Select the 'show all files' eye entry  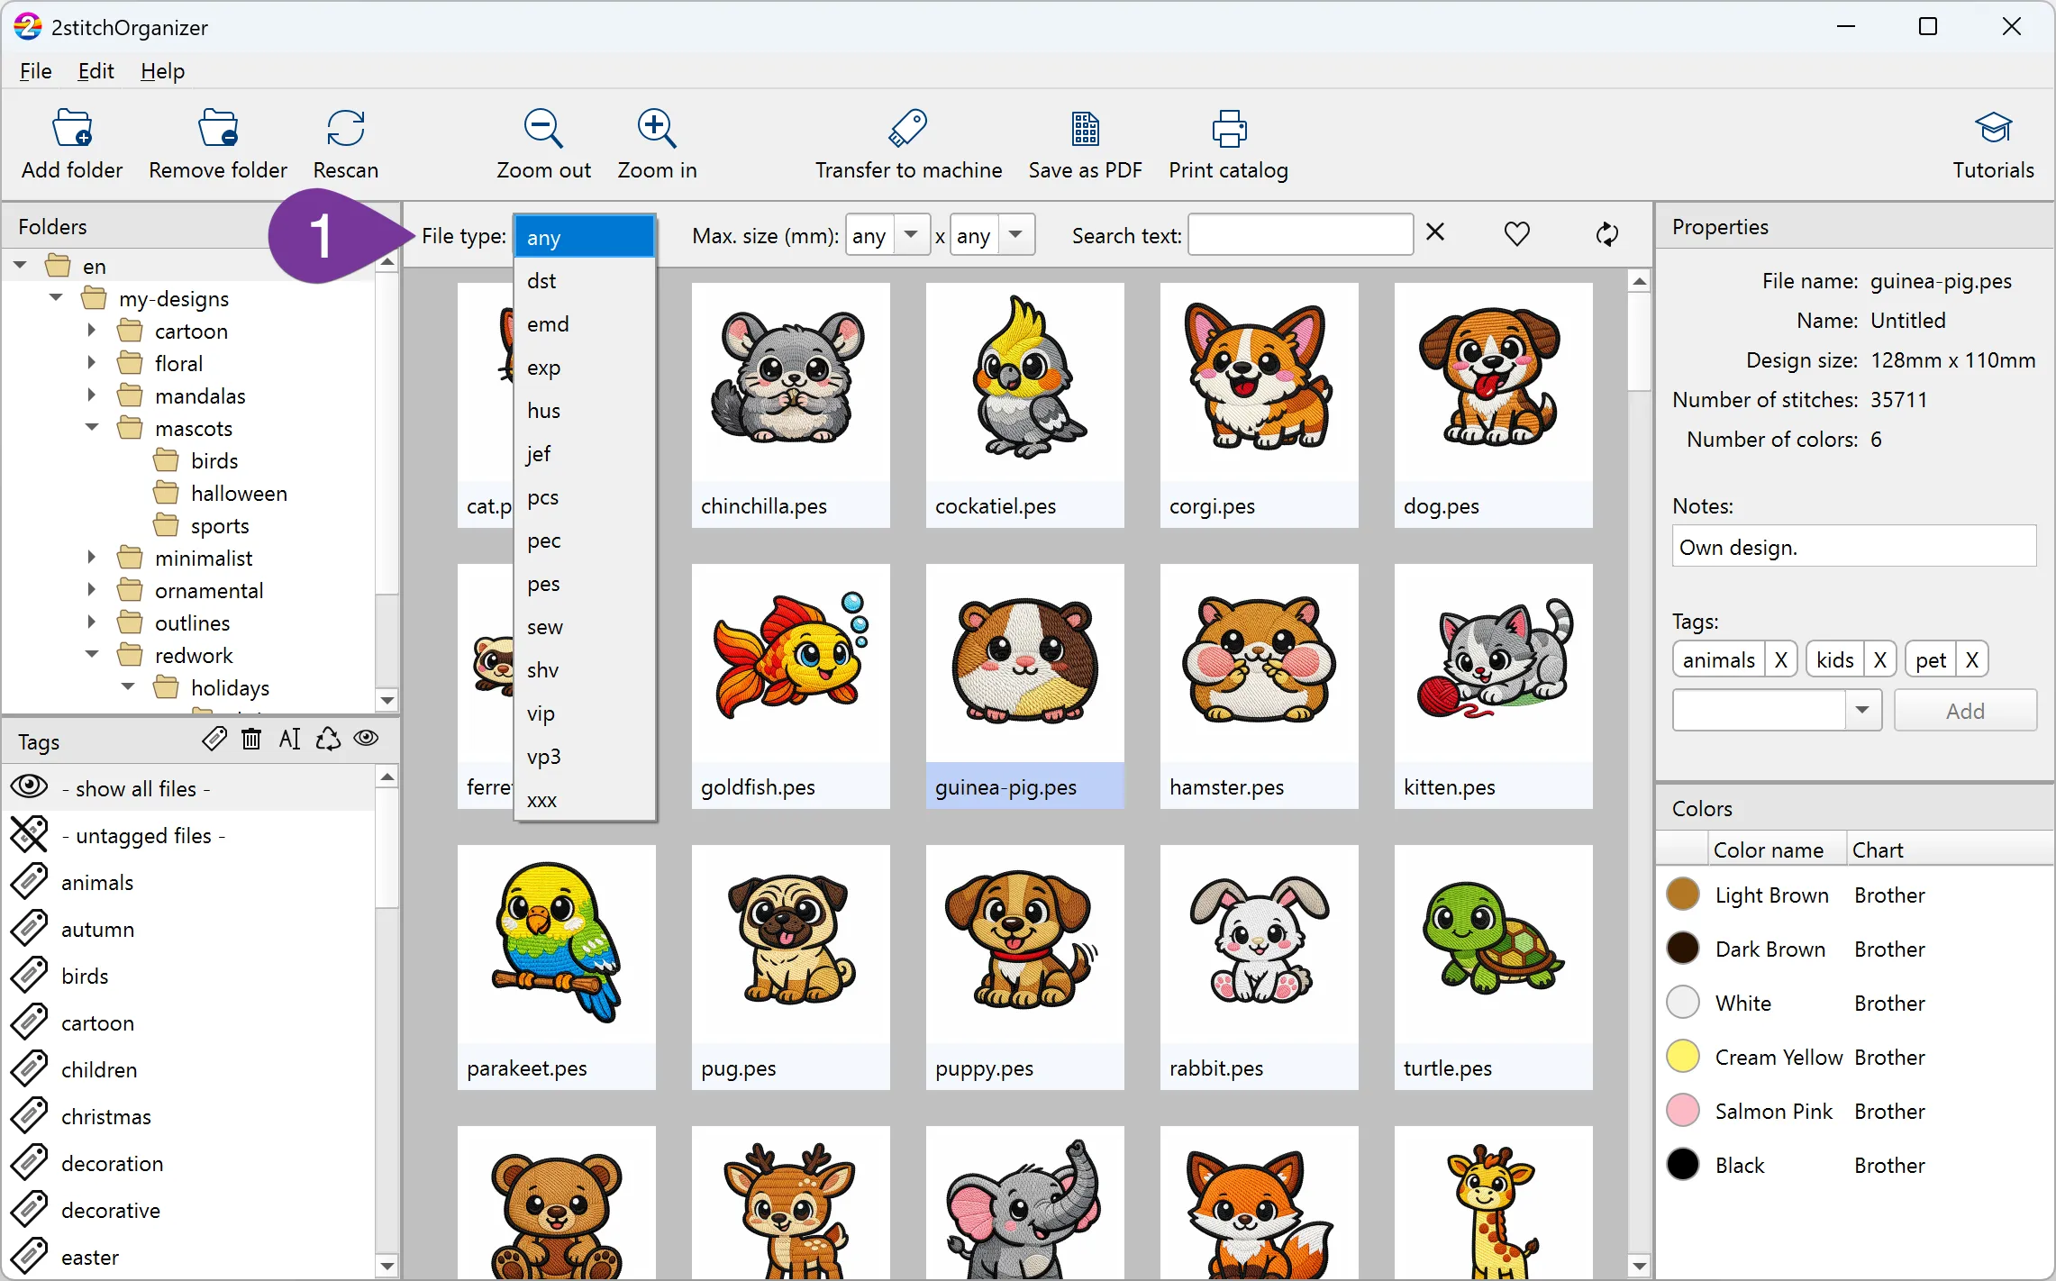(x=190, y=788)
